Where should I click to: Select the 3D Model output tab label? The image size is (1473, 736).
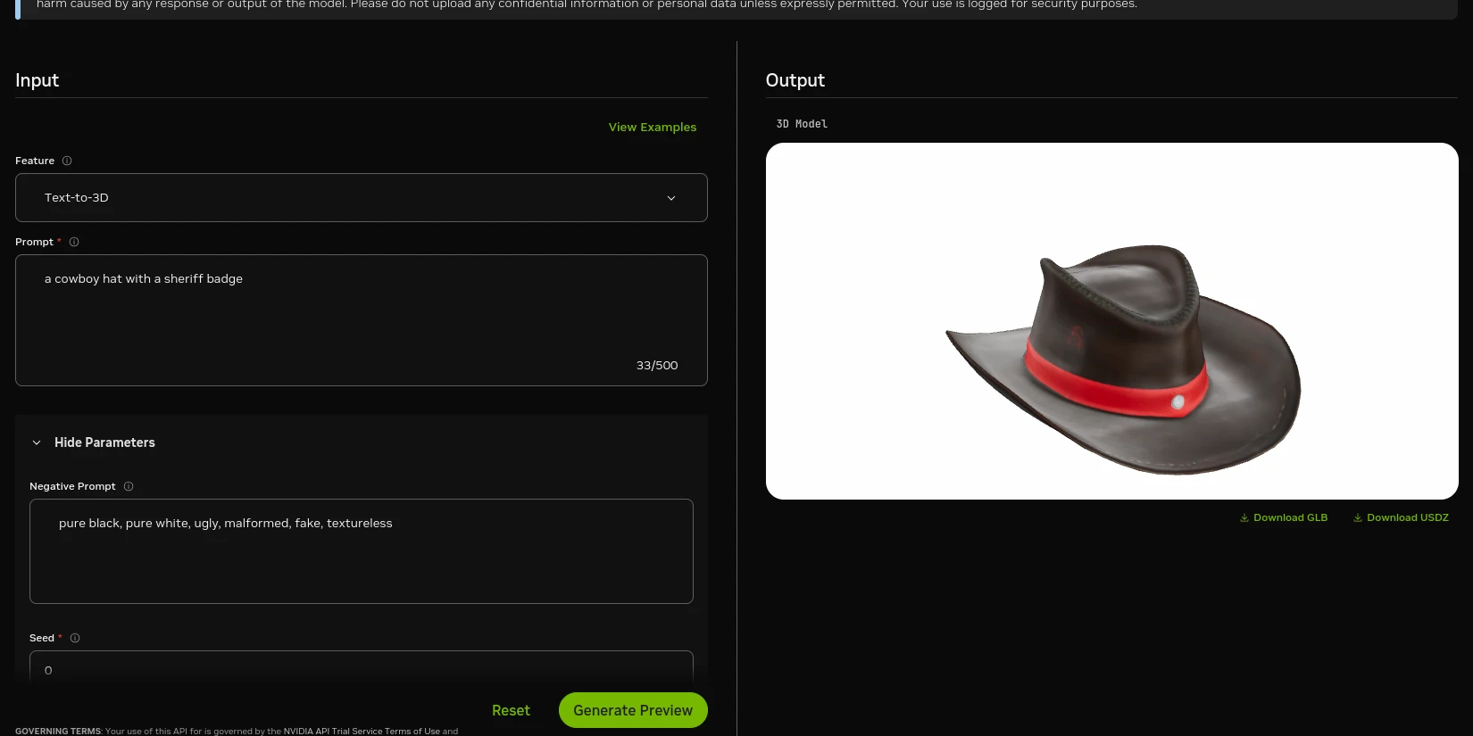pyautogui.click(x=802, y=124)
